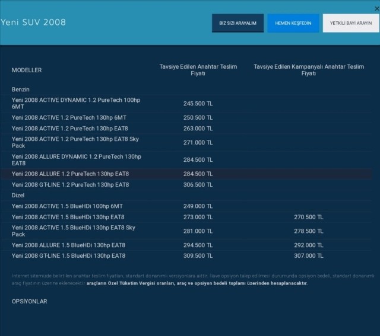The height and width of the screenshot is (336, 380).
Task: Select campaign price 292.000 TL
Action: (309, 245)
